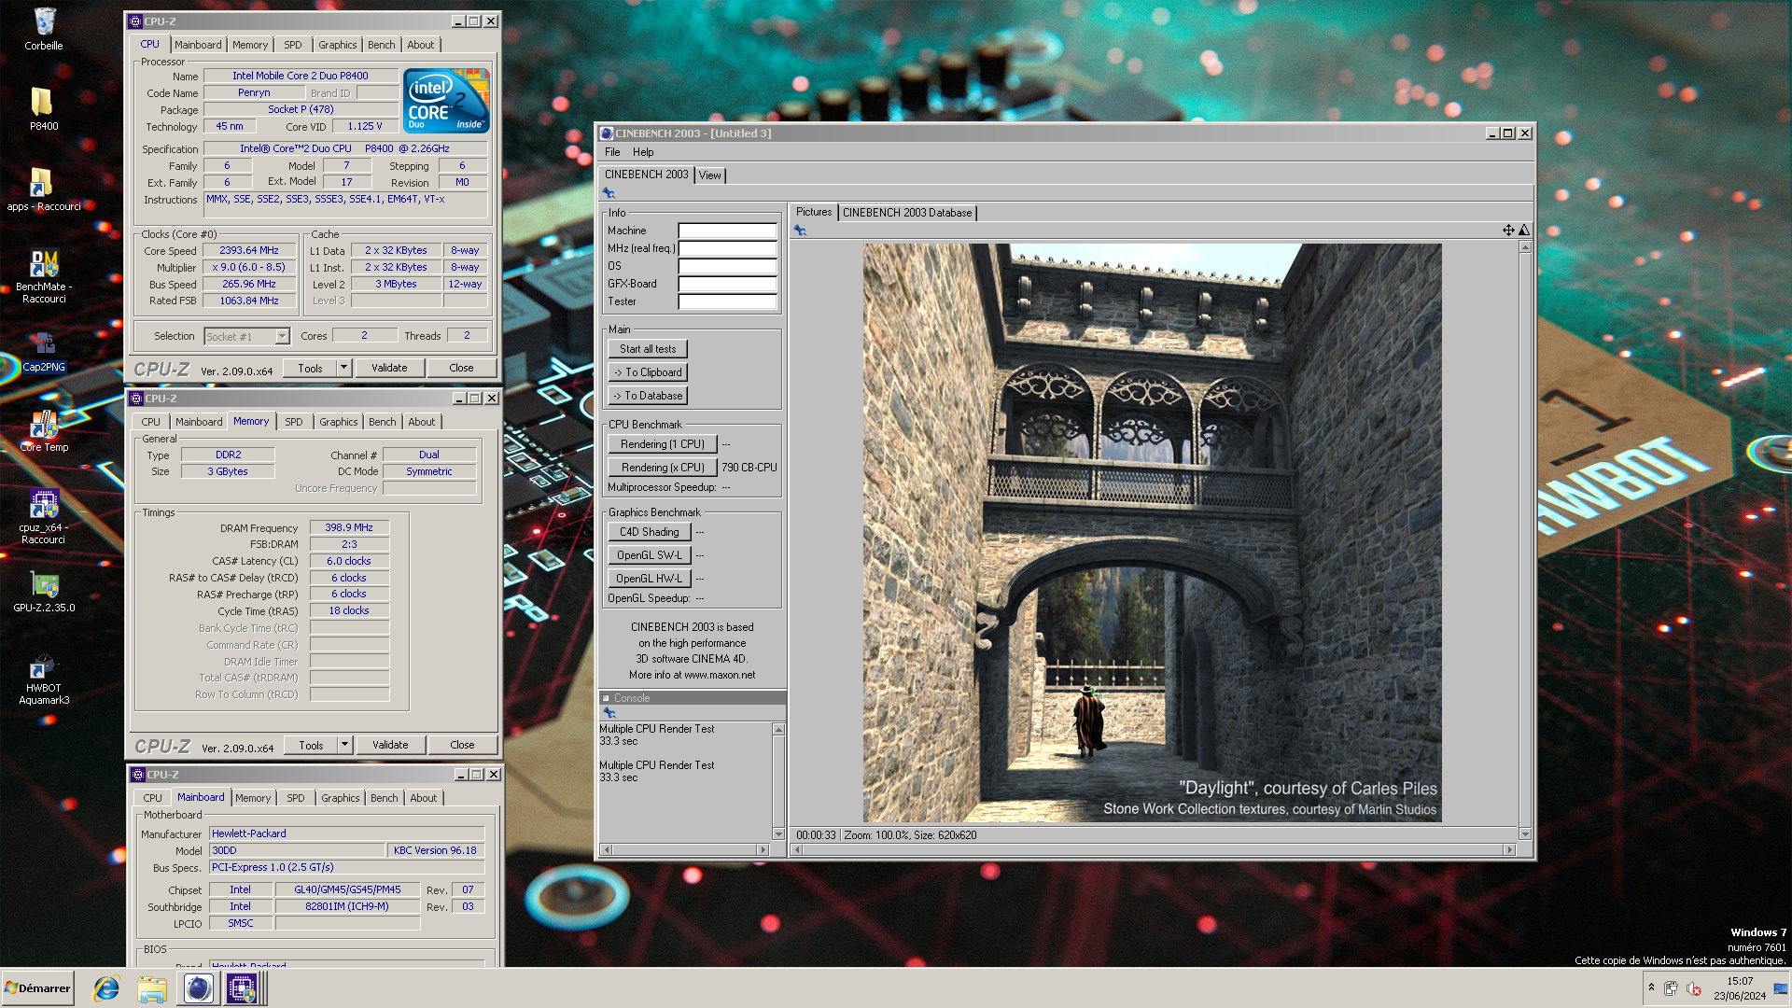Screen dimensions: 1792x1008
Task: Click the taskbar clock showing 15:07
Action: 1740,988
